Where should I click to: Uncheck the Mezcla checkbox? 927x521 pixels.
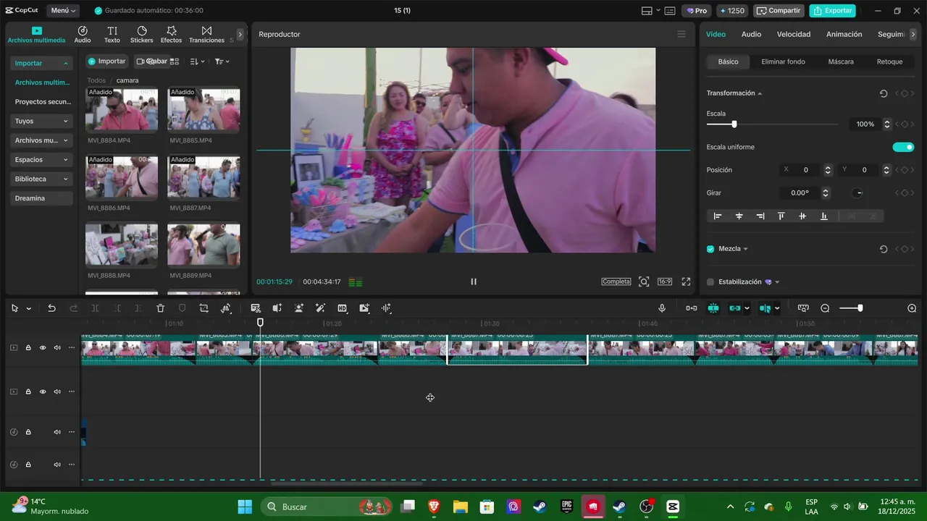pos(710,249)
